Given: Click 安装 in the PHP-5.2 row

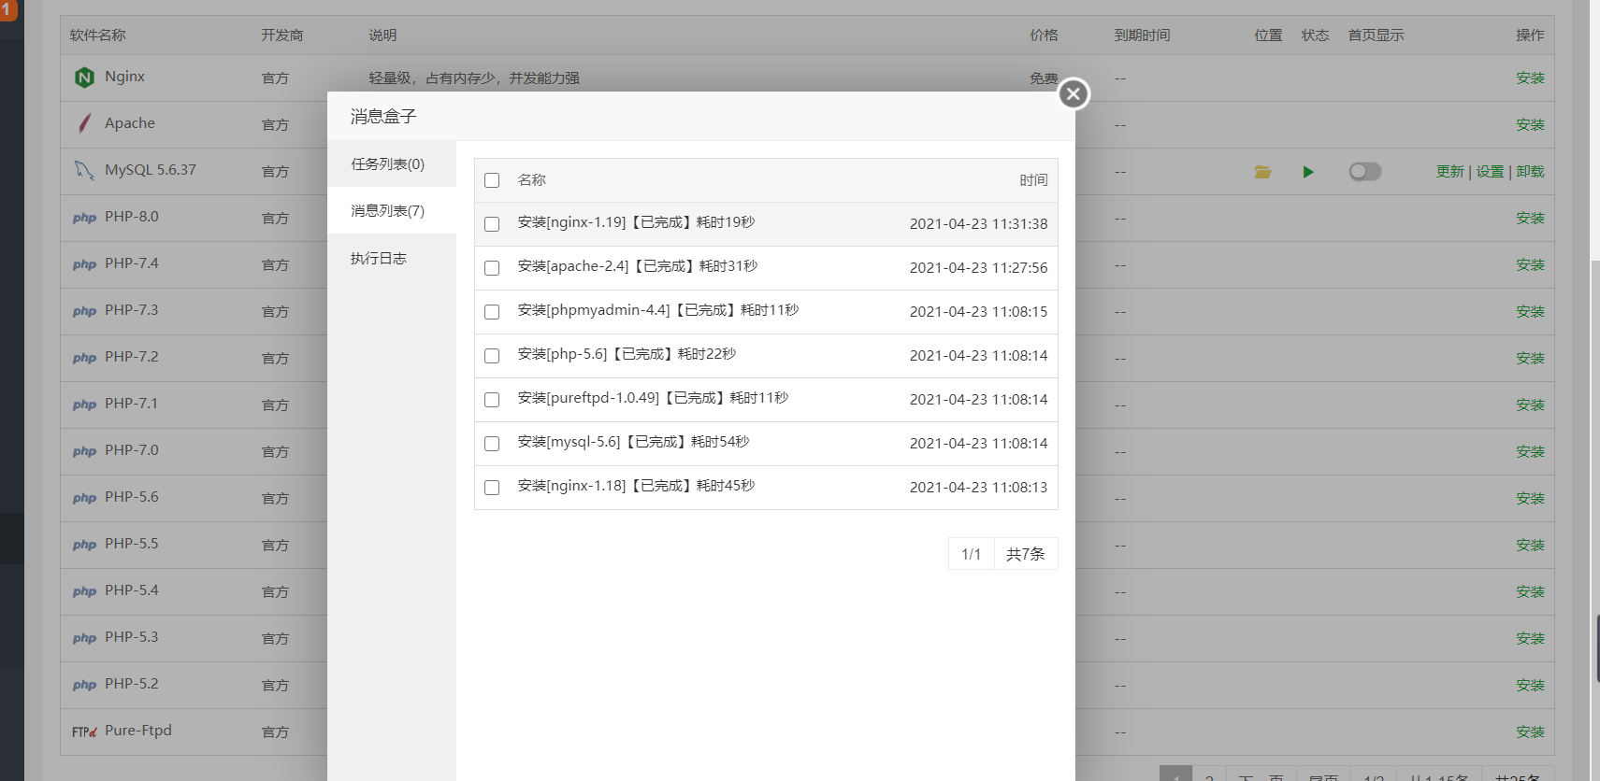Looking at the screenshot, I should pos(1530,686).
